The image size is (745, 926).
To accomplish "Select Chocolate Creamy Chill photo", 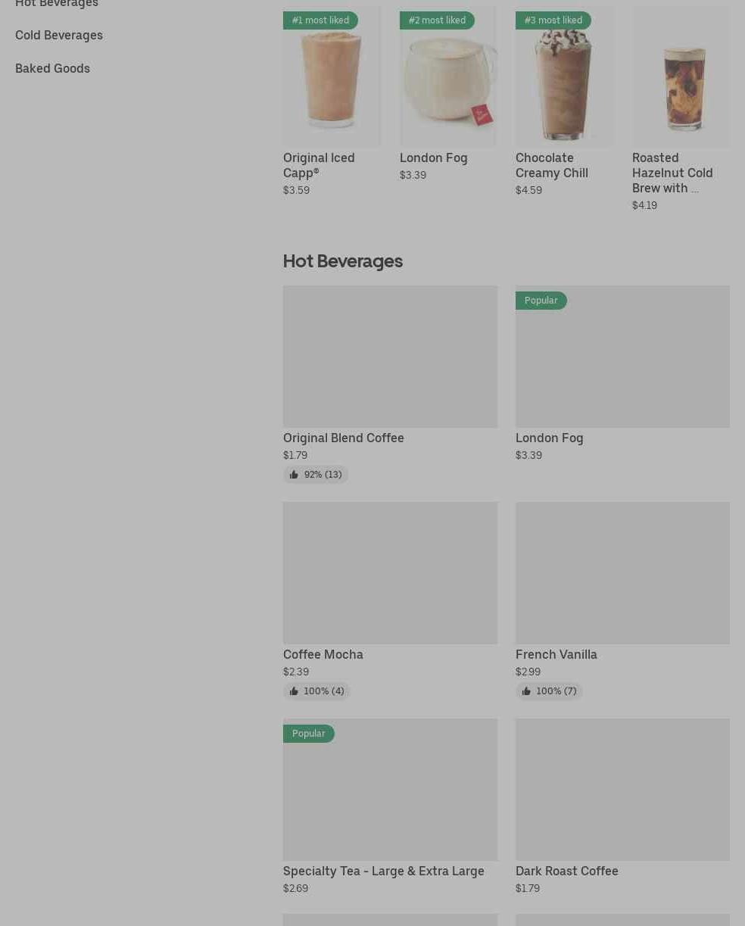I will tap(564, 76).
